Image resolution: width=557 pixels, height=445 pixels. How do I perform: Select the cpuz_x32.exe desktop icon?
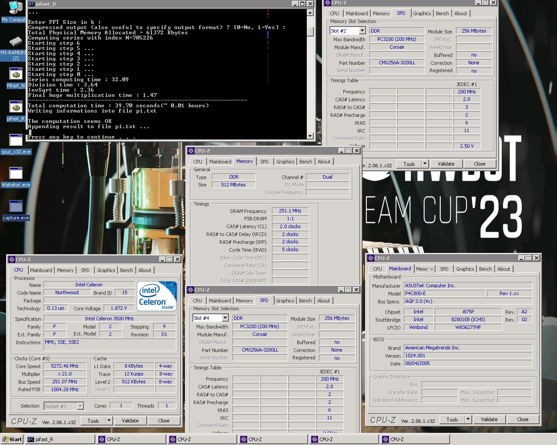(16, 144)
